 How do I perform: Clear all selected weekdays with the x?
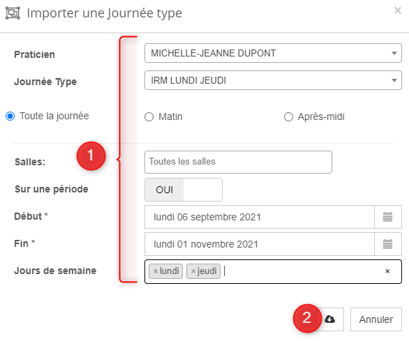(387, 271)
